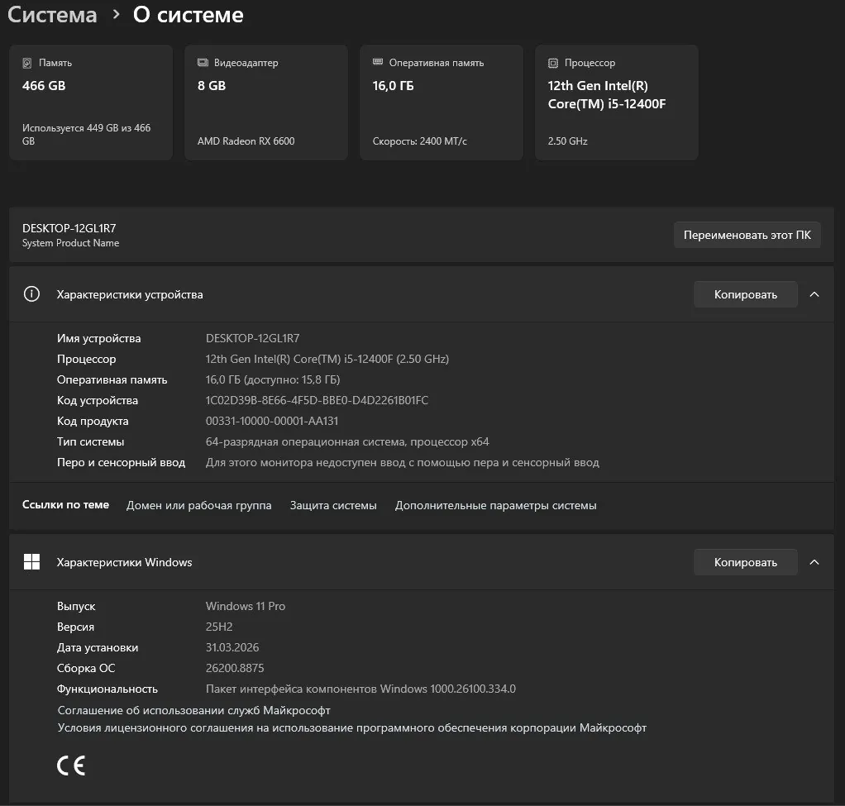Viewport: 845px width, 806px height.
Task: Click the Код устройства label
Action: pos(98,400)
